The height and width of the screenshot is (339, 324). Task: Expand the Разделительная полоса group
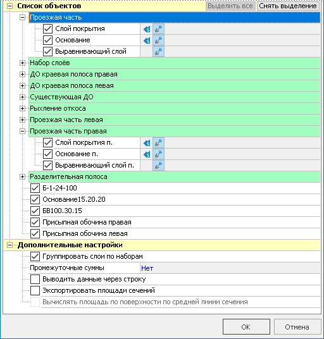pos(22,177)
